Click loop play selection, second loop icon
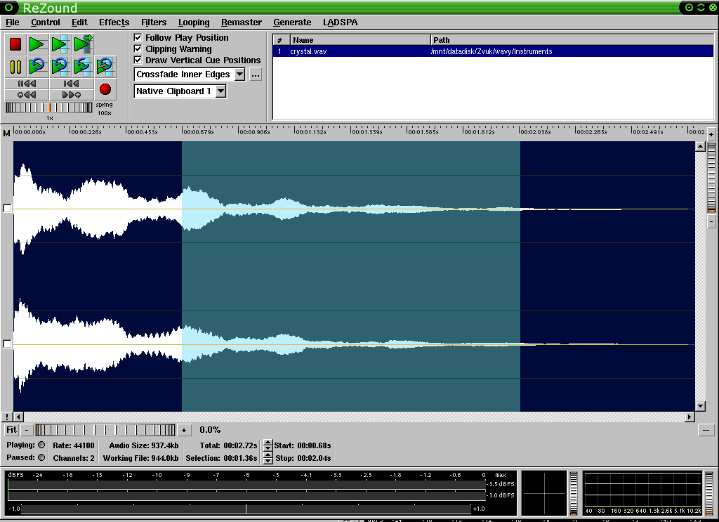Image resolution: width=719 pixels, height=522 pixels. point(60,67)
